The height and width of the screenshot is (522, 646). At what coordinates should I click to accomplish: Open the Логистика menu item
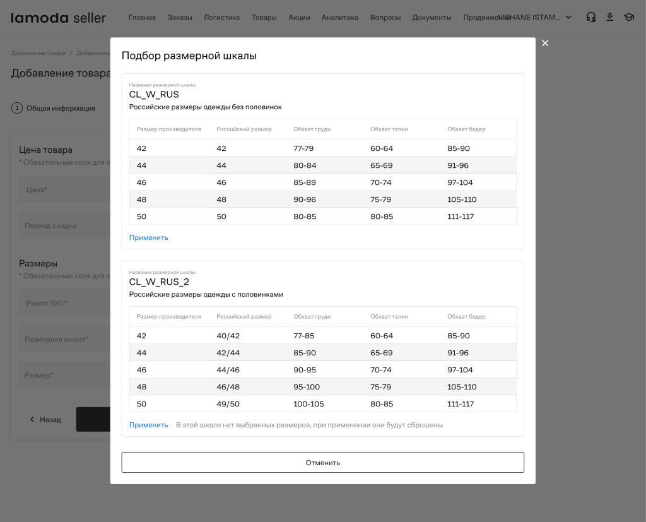tap(221, 17)
